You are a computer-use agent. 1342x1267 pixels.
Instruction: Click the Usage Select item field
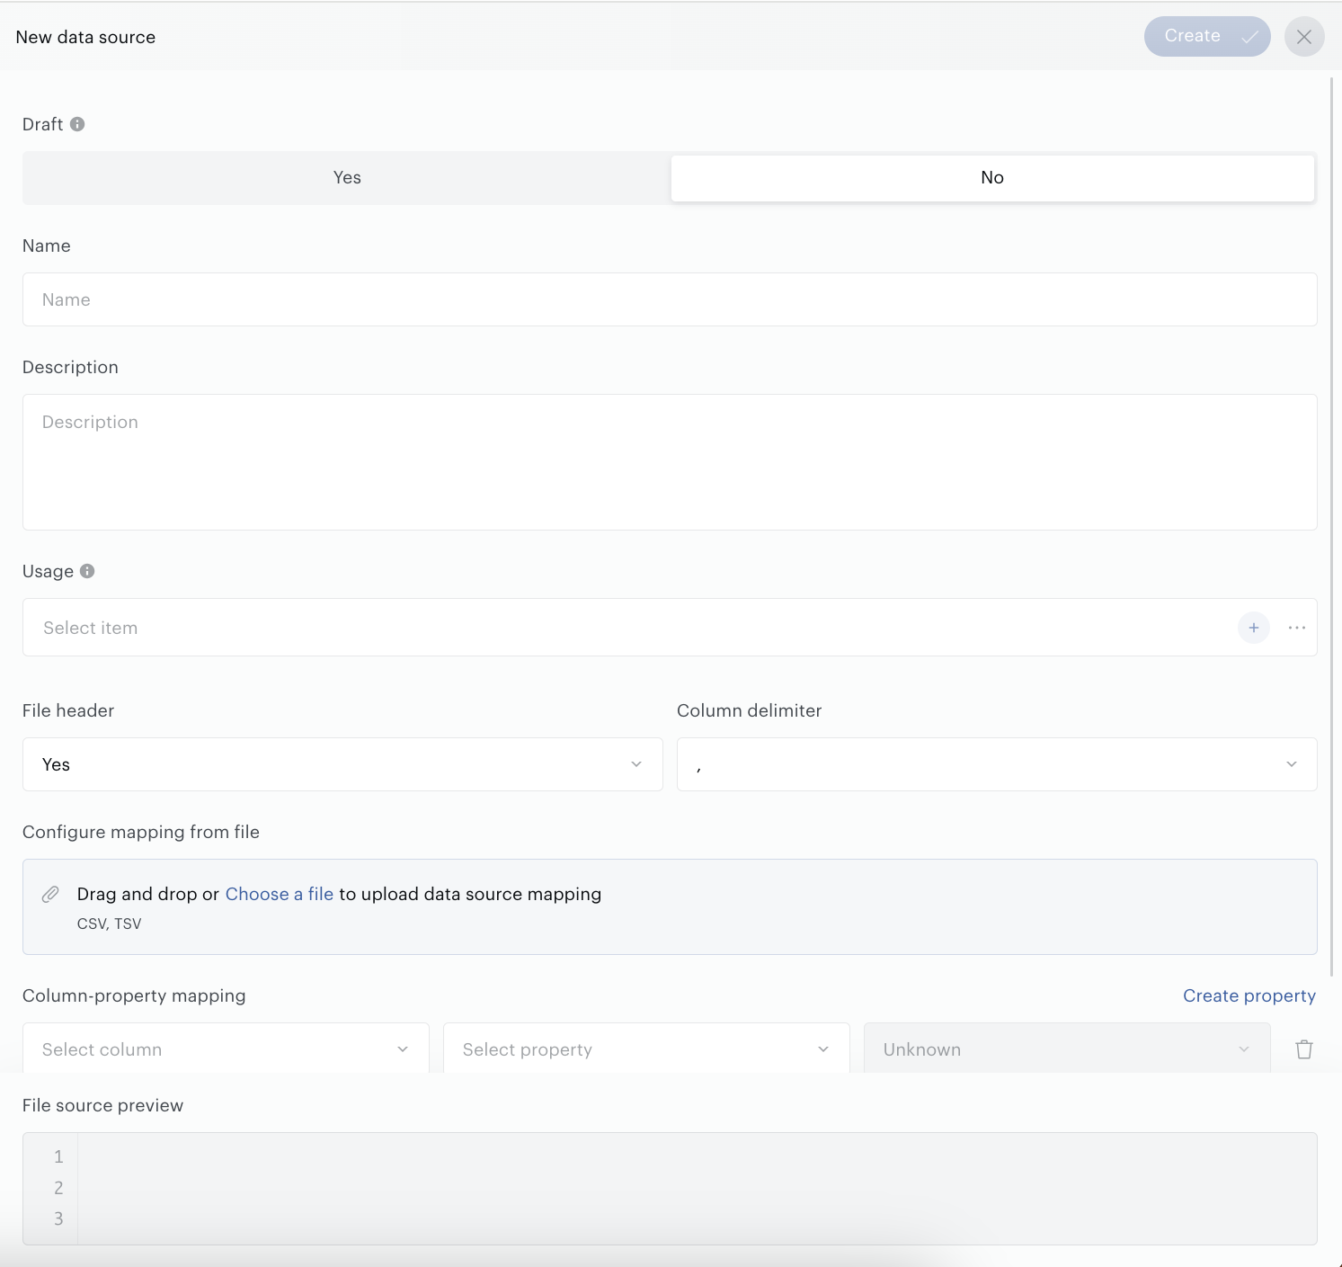(629, 628)
